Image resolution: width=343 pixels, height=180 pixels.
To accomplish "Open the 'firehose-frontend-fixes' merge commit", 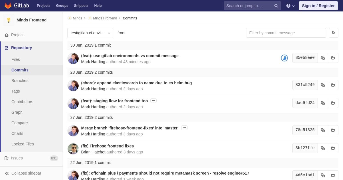I will pyautogui.click(x=130, y=128).
